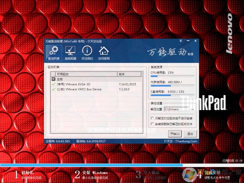This screenshot has height=183, width=244.
Task: Click the 主板 category checkbox icon
Action: click(x=53, y=79)
